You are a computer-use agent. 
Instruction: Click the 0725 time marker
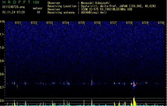pyautogui.click(x=82, y=23)
